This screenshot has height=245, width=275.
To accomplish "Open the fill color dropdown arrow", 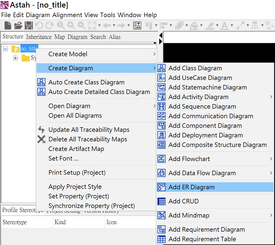I will point(201,25).
